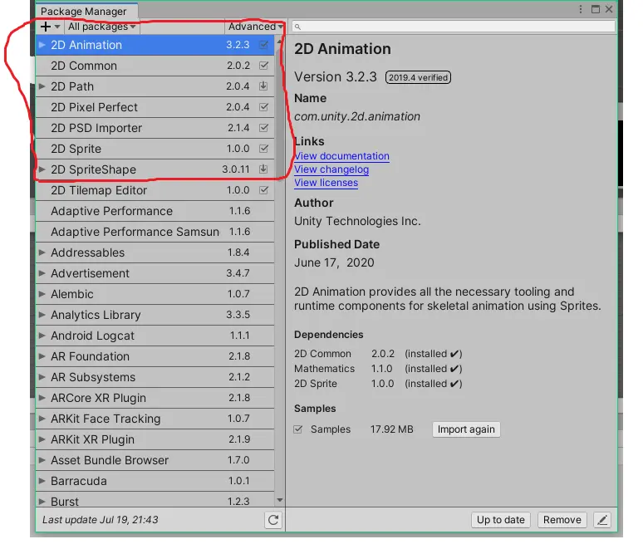The width and height of the screenshot is (643, 549).
Task: Select Adaptive Performance Samsung package row
Action: [155, 232]
